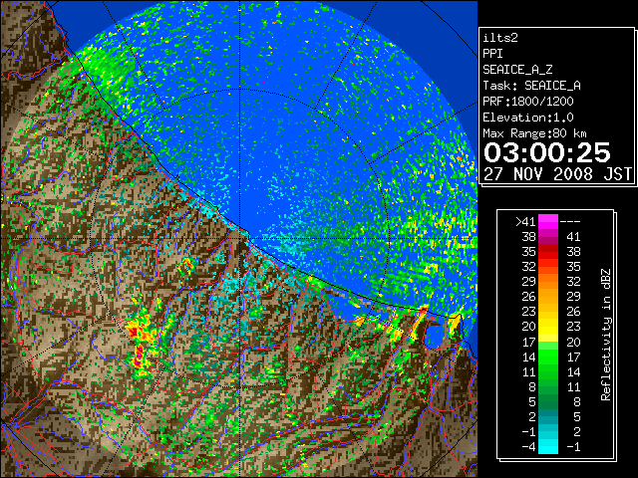Image resolution: width=638 pixels, height=478 pixels.
Task: Choose the orange swatch for 29–32 dBZ
Action: 548,282
